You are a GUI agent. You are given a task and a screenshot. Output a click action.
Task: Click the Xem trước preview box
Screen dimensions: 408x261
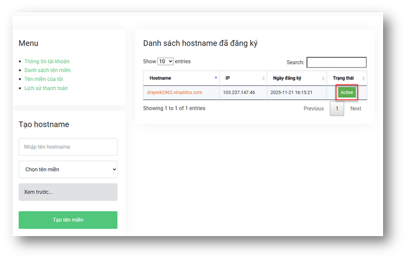[x=68, y=192]
